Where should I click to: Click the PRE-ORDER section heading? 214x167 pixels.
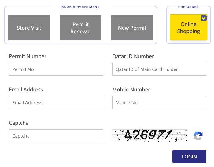click(188, 7)
